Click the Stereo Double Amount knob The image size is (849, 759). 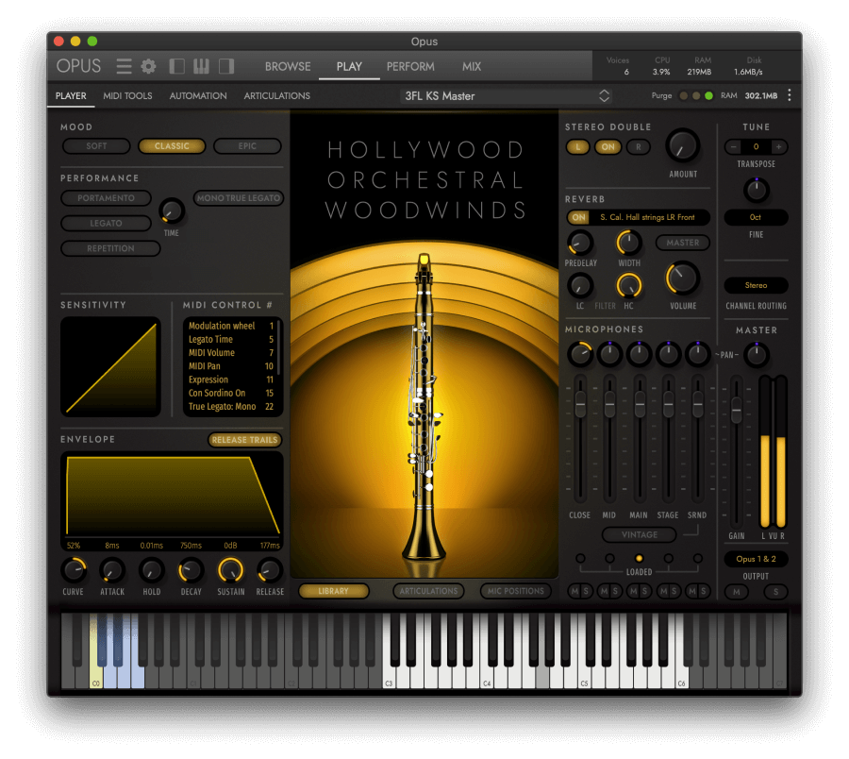click(x=683, y=145)
